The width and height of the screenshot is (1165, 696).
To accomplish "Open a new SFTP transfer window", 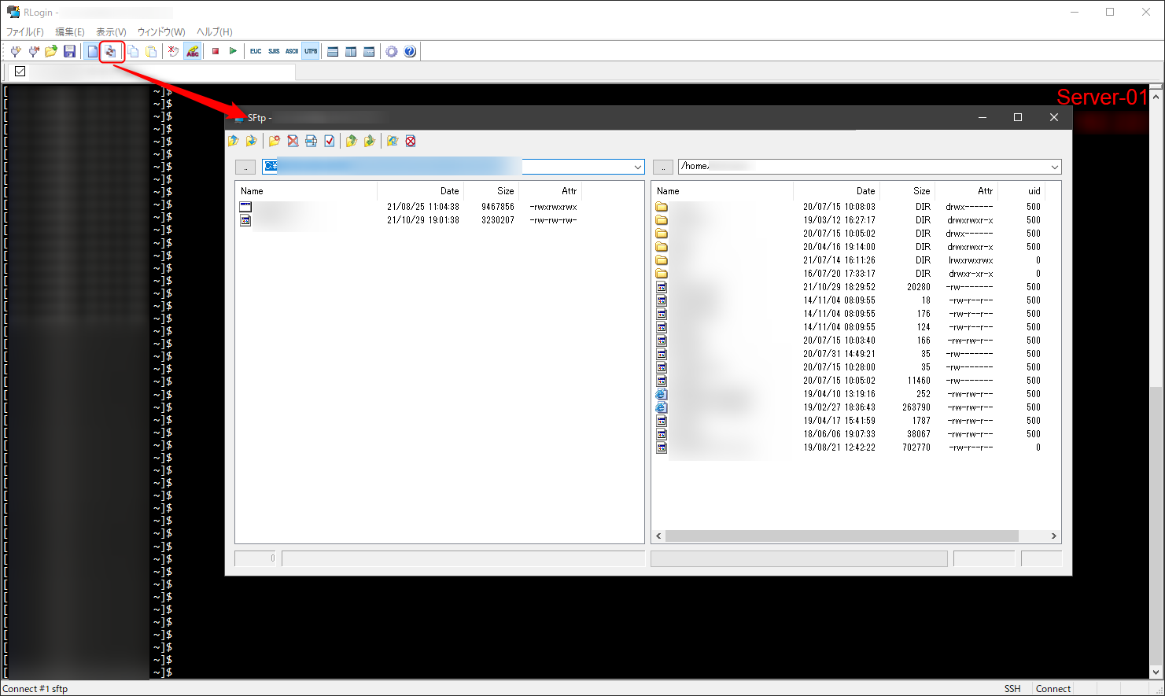I will tap(111, 51).
